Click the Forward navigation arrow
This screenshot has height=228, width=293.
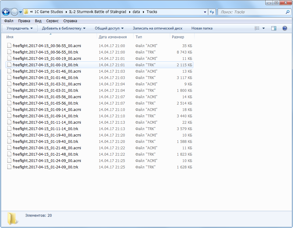14,12
